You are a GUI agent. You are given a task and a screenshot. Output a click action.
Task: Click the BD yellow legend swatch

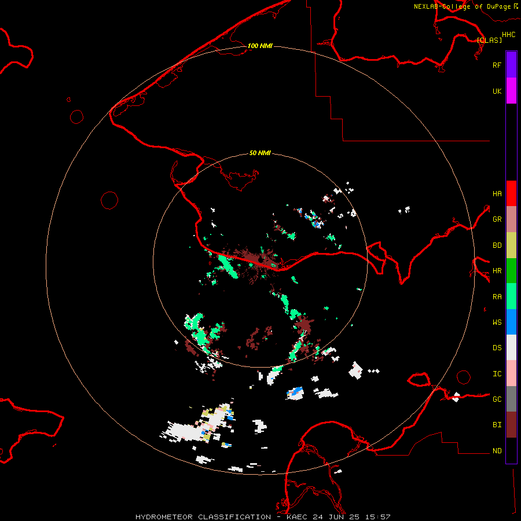[x=511, y=245]
